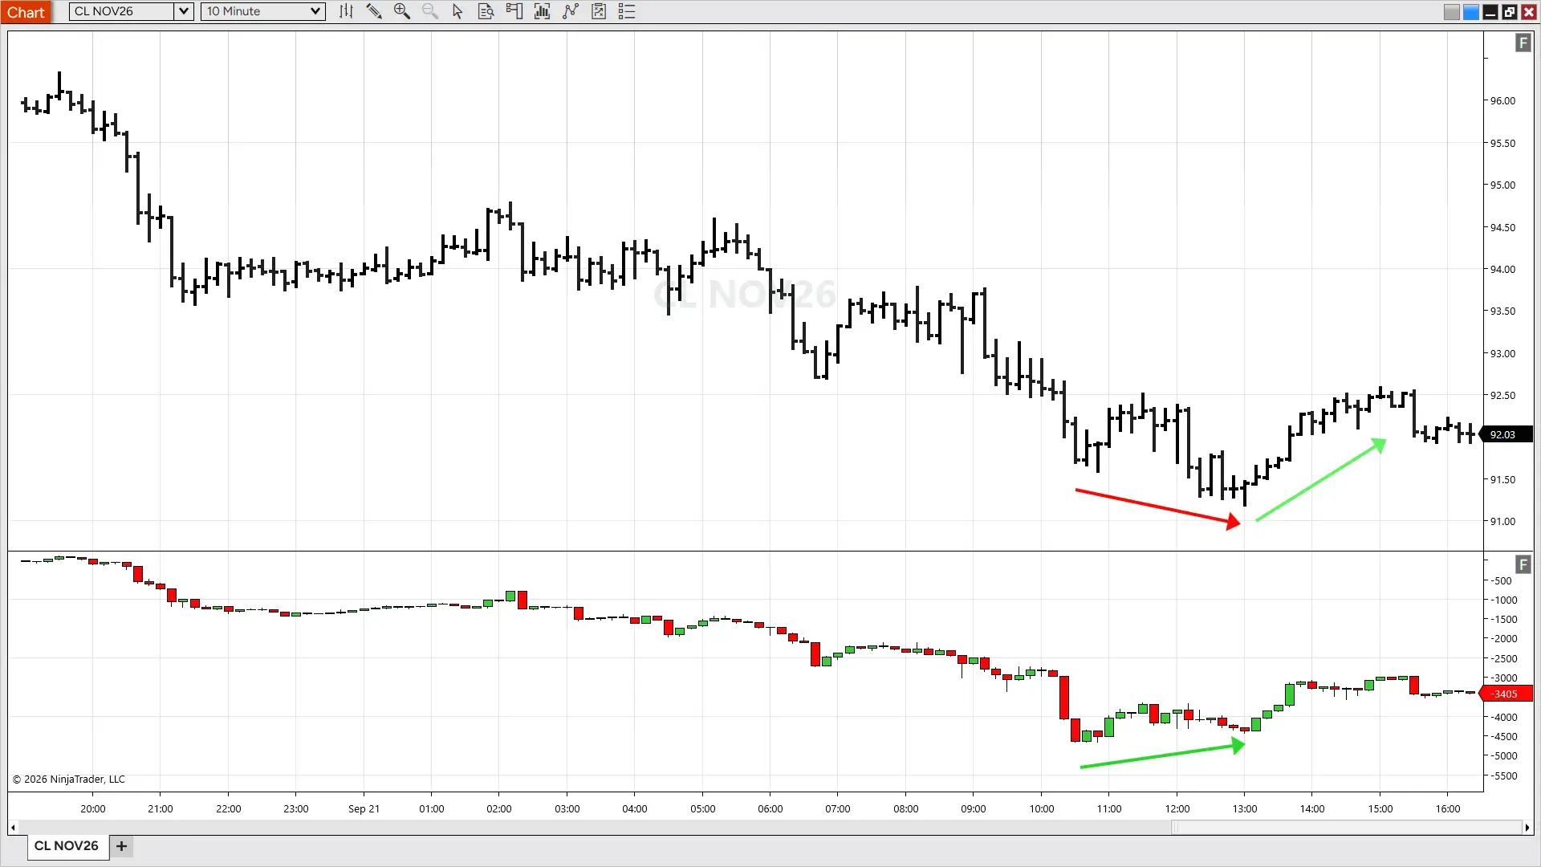Click the 20:00 time axis label

(93, 808)
